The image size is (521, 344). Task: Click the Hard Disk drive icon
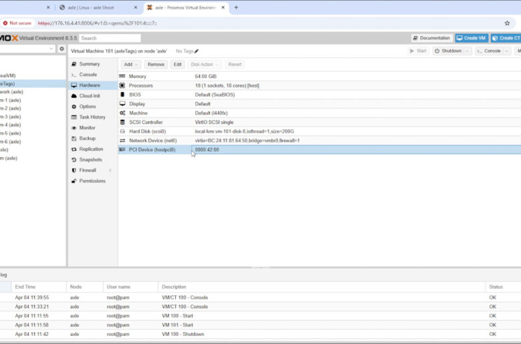pos(122,131)
